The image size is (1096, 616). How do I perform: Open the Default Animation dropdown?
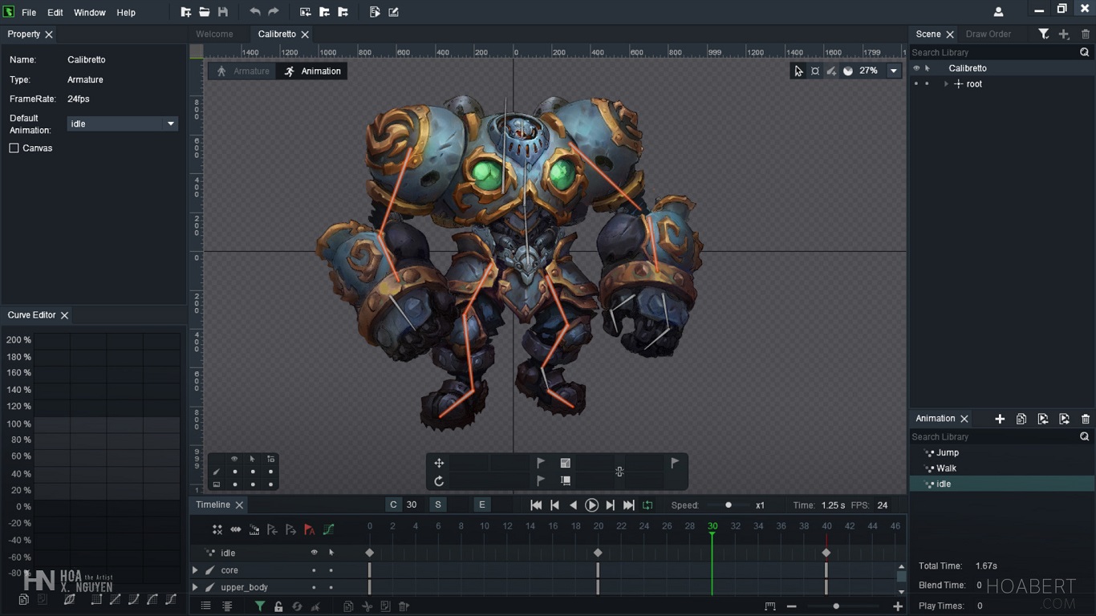coord(170,124)
